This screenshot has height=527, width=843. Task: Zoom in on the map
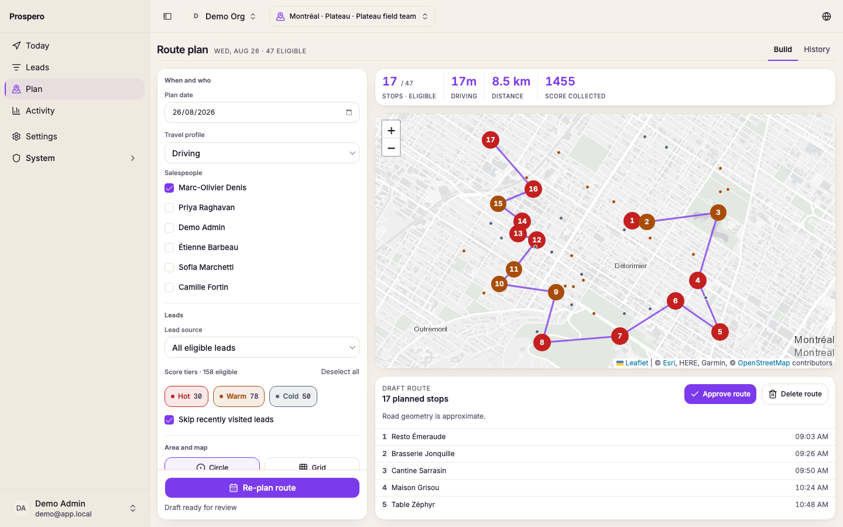[391, 131]
